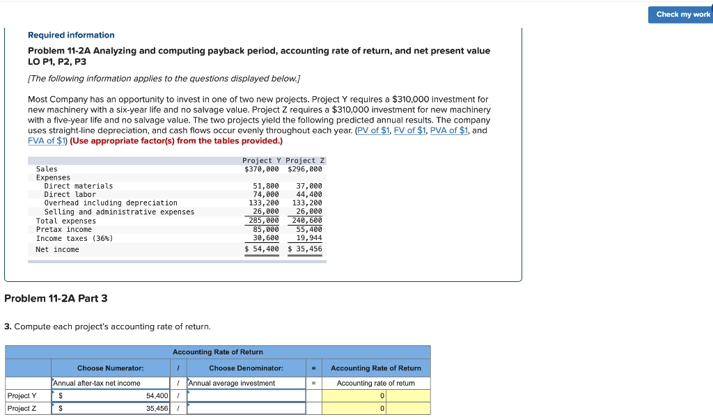Open the Choose Denominator dropdown showing Annual average investment
The height and width of the screenshot is (417, 713).
tap(245, 382)
